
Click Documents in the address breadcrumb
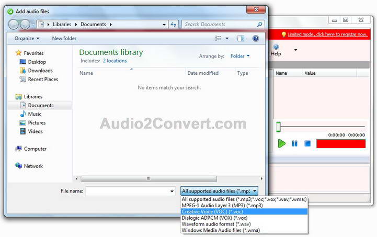tap(93, 24)
